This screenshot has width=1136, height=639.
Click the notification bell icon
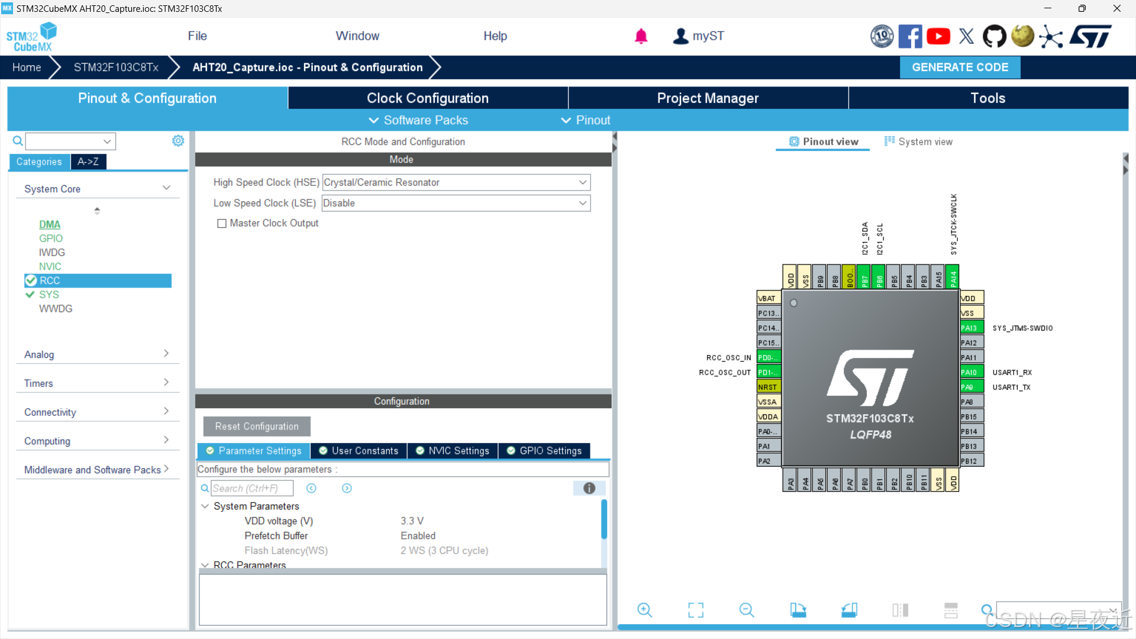(641, 37)
